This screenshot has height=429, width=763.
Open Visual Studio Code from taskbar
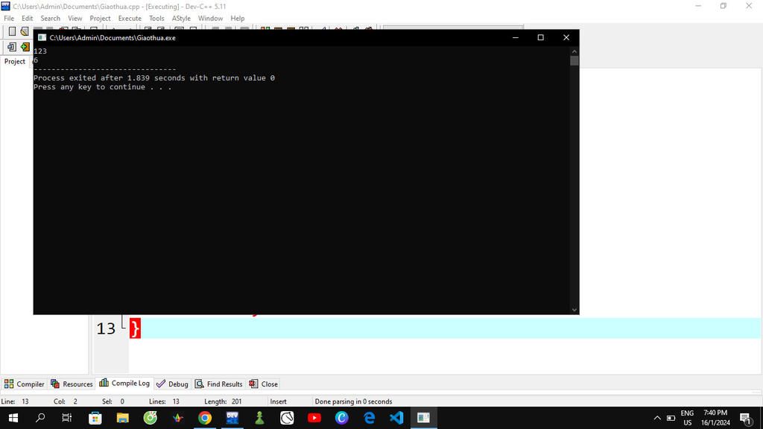[x=396, y=418]
